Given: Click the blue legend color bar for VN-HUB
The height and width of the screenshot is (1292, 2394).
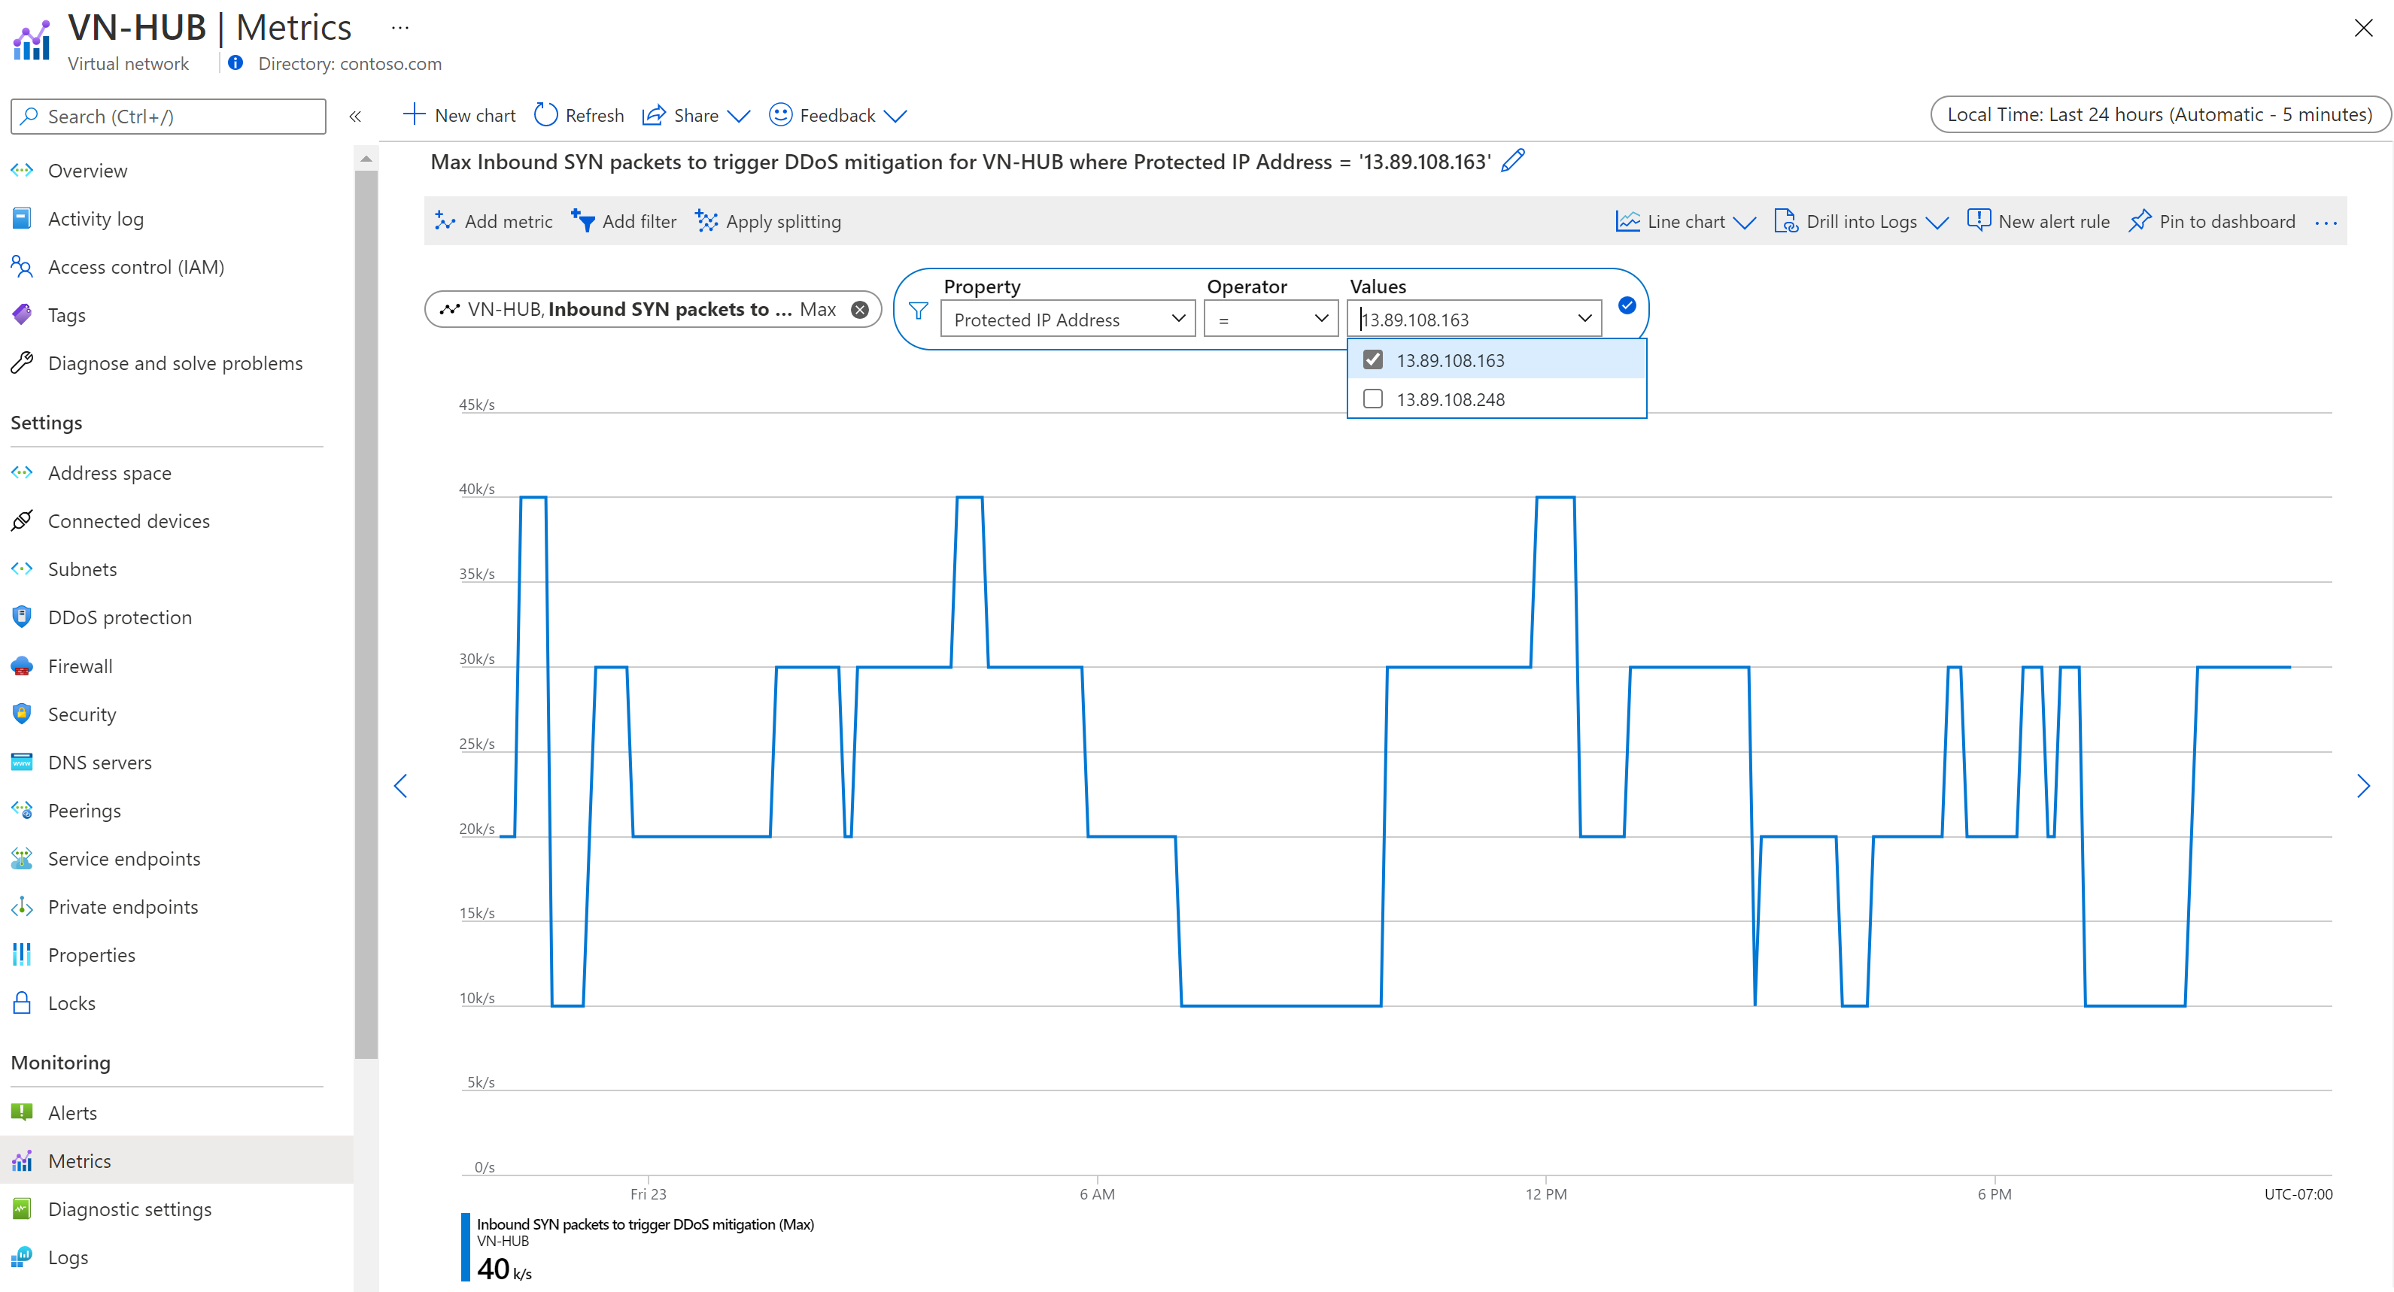Looking at the screenshot, I should tap(466, 1248).
